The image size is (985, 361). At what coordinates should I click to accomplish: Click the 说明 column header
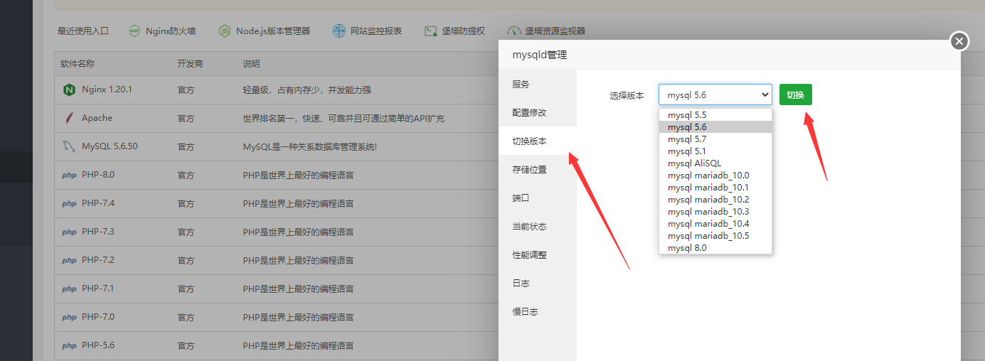click(251, 64)
